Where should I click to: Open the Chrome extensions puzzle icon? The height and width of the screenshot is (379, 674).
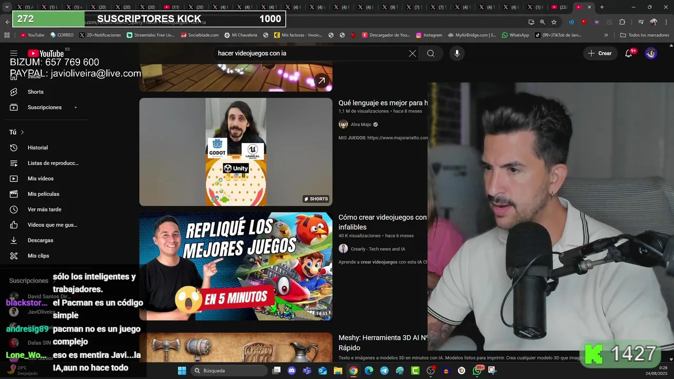click(x=622, y=22)
